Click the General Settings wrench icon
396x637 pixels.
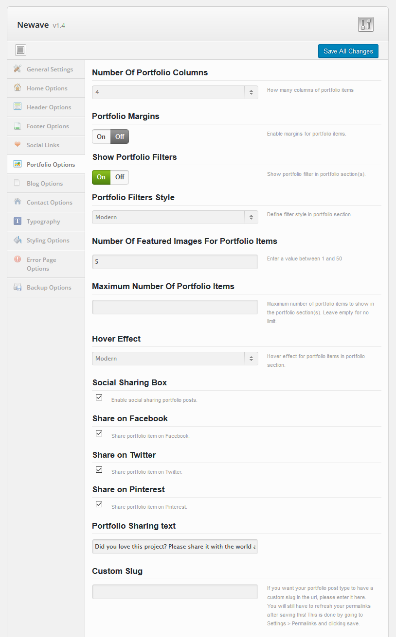click(x=18, y=69)
